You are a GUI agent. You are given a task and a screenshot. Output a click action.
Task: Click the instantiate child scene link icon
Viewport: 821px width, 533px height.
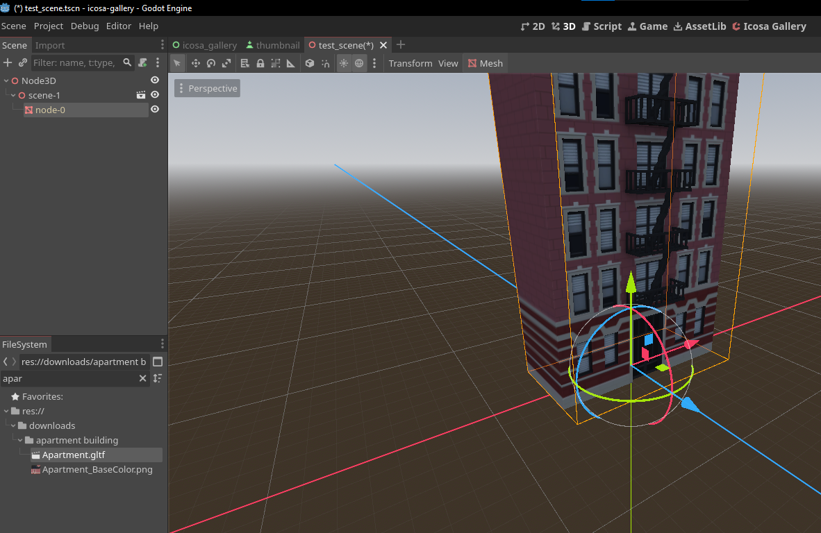tap(23, 62)
